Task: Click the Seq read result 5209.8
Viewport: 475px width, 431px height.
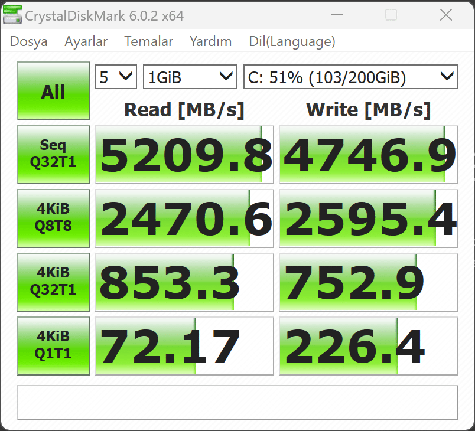Action: 184,154
